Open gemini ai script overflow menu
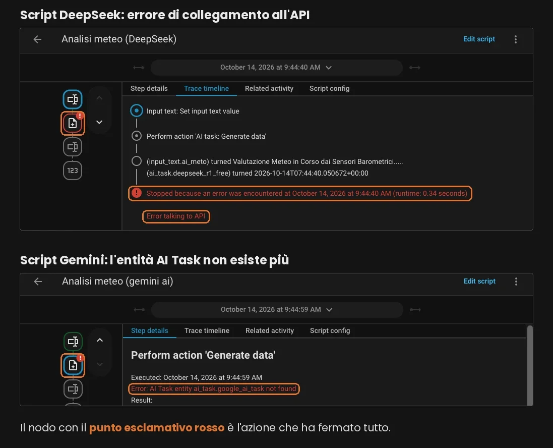 click(x=516, y=282)
